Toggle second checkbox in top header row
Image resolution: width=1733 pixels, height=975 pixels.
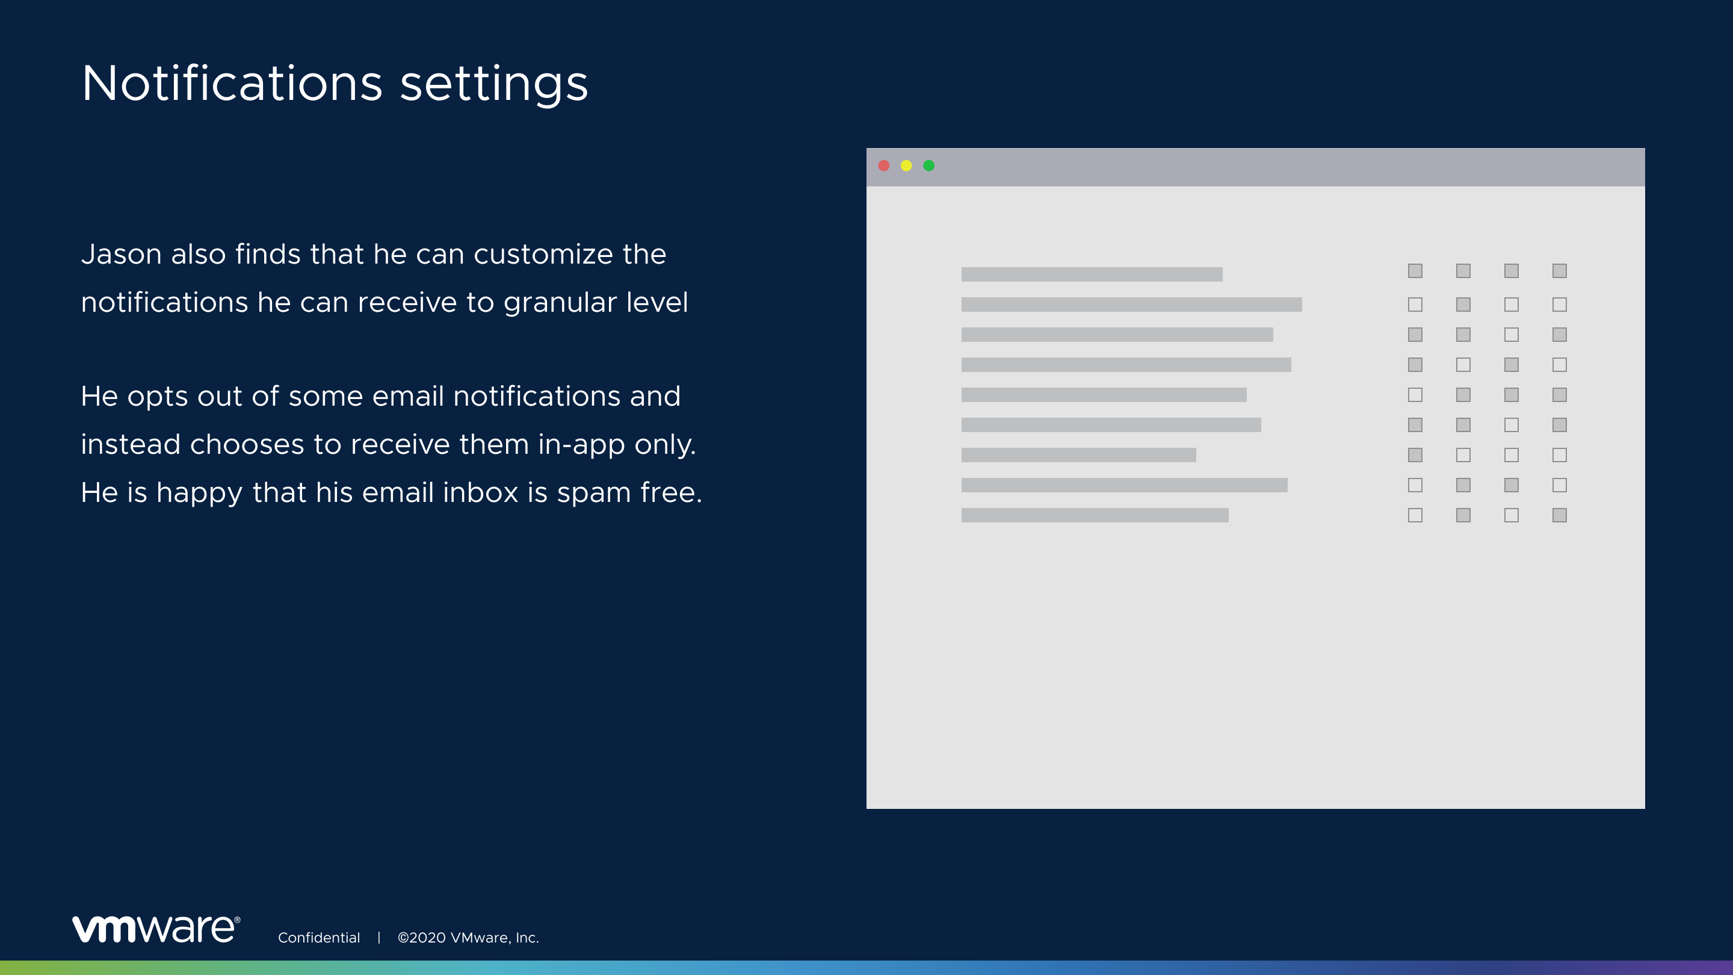click(x=1463, y=270)
